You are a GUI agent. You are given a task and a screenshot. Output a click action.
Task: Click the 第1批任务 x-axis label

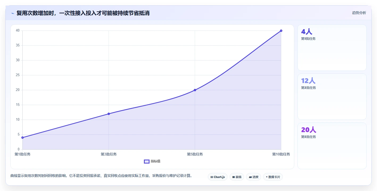(x=23, y=154)
